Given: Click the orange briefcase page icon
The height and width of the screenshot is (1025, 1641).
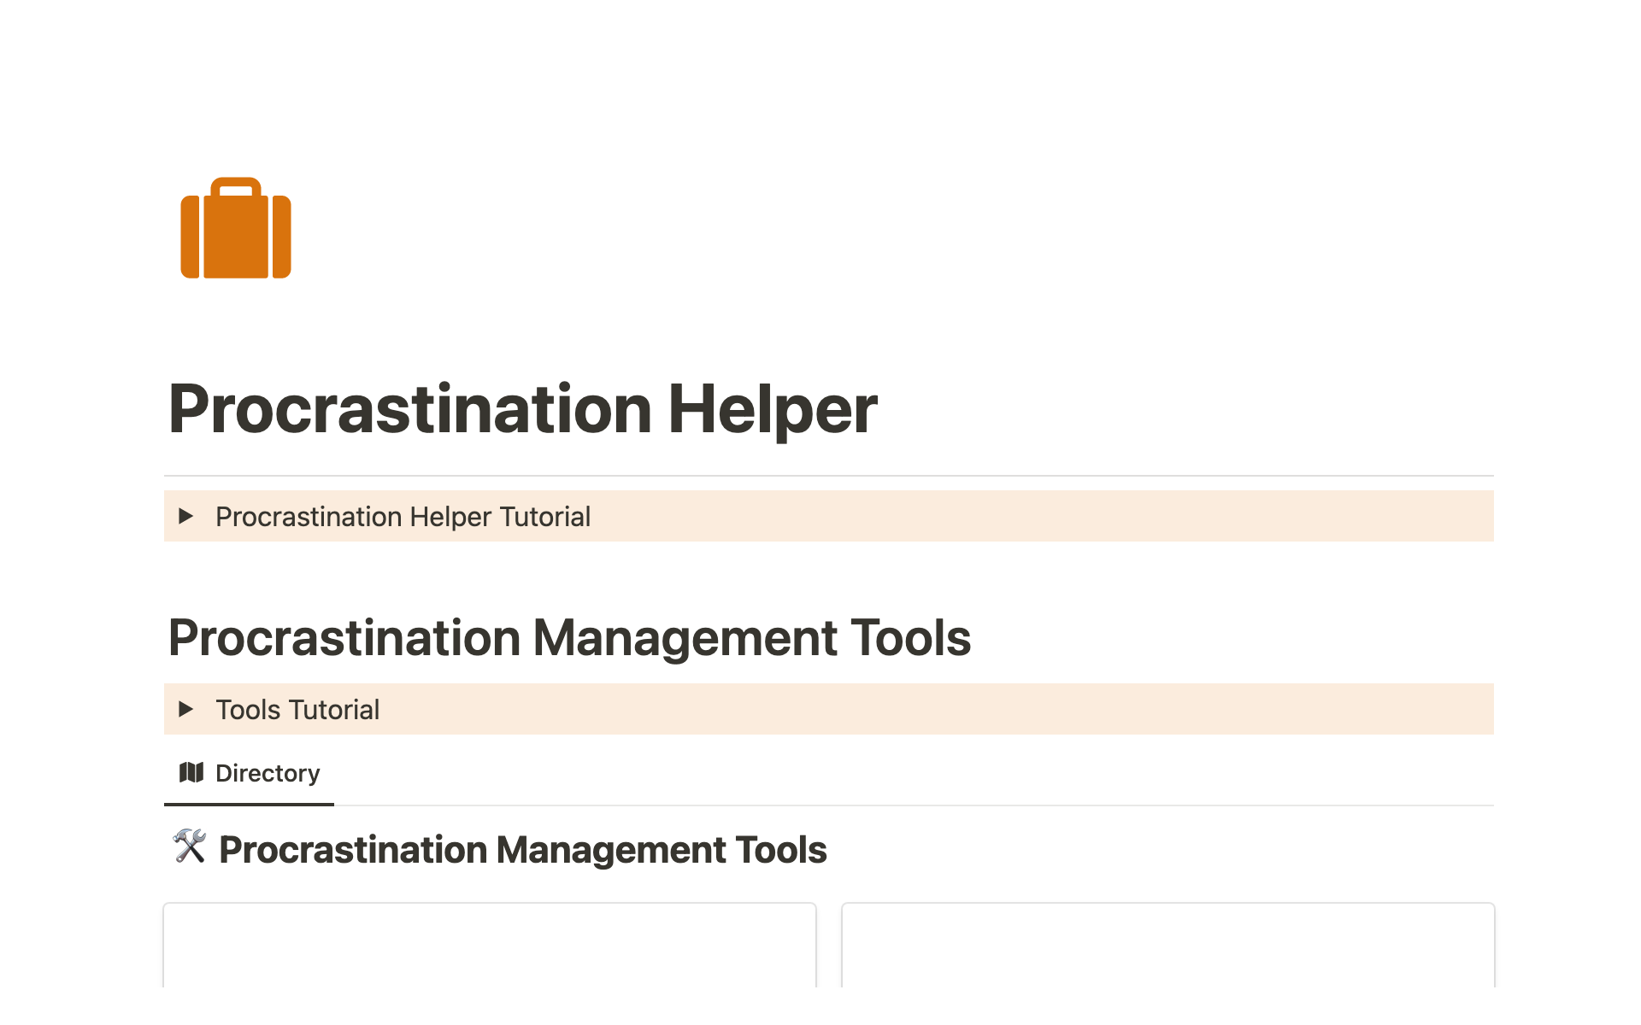Looking at the screenshot, I should tap(236, 228).
